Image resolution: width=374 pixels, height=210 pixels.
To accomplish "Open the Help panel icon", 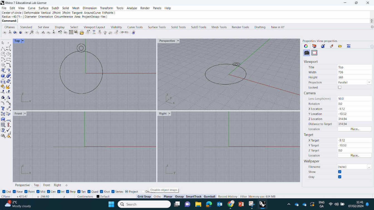I will 349,46.
